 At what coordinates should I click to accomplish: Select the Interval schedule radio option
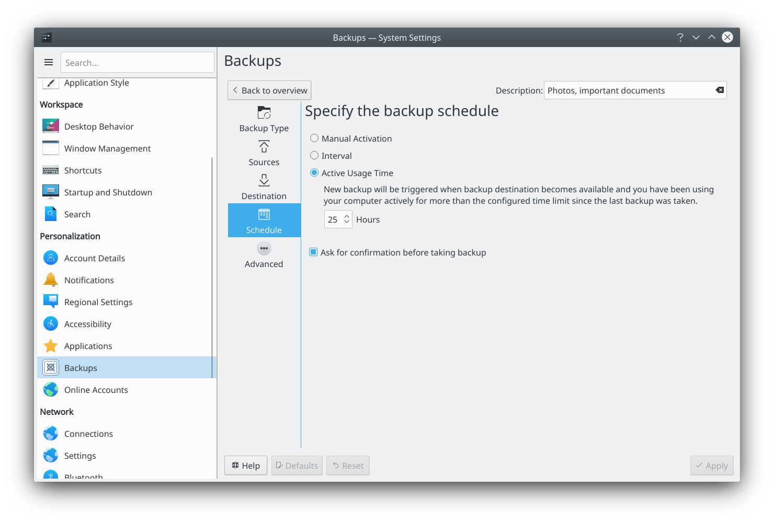click(314, 156)
